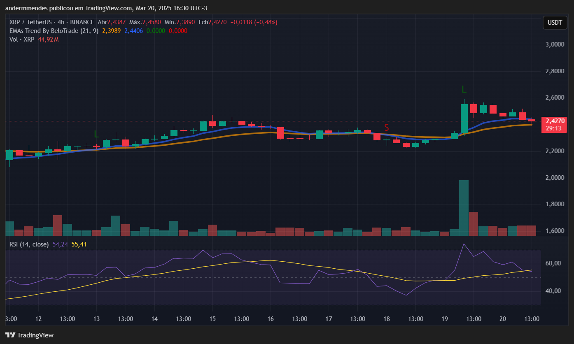This screenshot has width=574, height=344.
Task: Click the low value Mín. 2,3890
Action: pyautogui.click(x=180, y=22)
